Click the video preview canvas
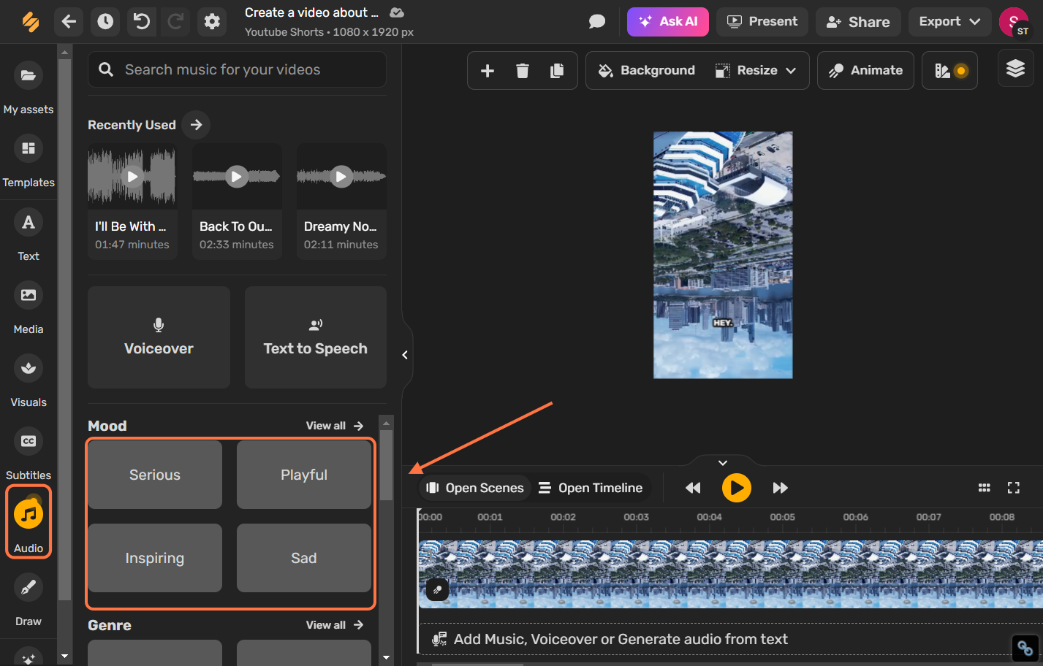Screen dimensions: 1043x666 pos(723,255)
